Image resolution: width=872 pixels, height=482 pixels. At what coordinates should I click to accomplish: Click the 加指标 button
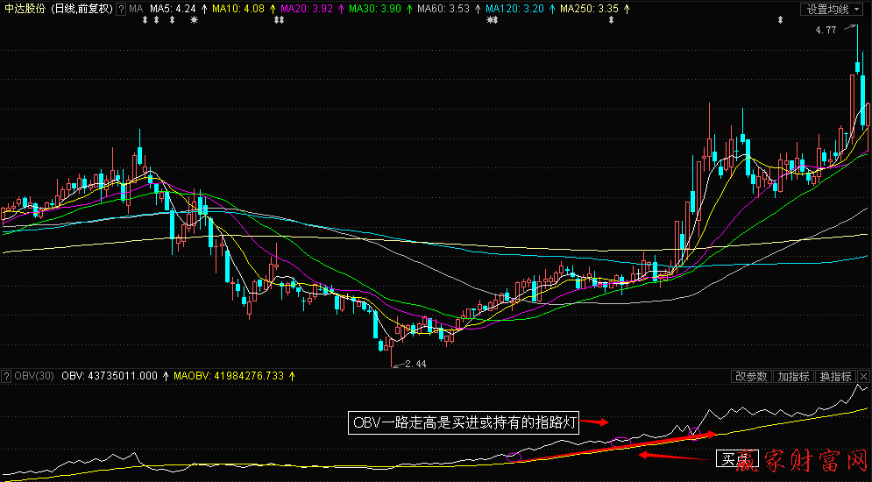tap(793, 376)
